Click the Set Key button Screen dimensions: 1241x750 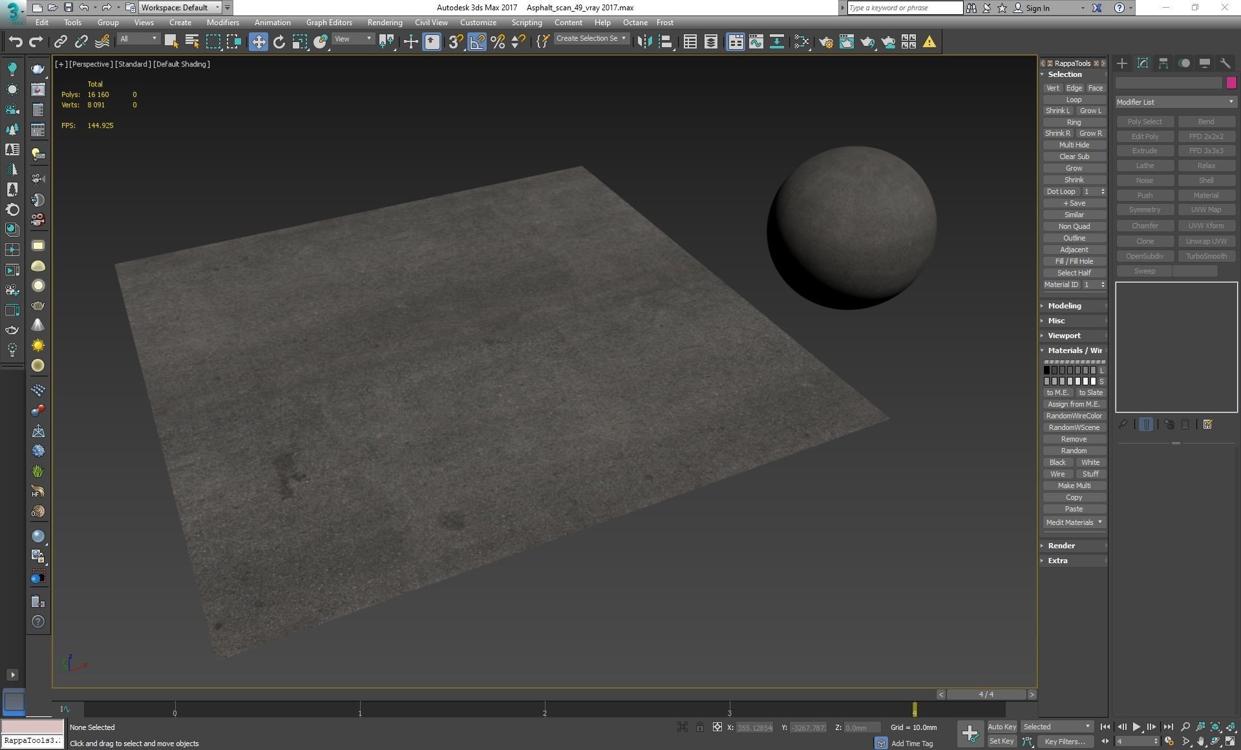(x=1002, y=742)
